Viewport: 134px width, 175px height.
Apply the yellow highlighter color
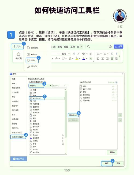click(x=77, y=59)
